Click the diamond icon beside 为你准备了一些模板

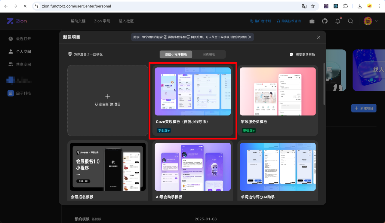[x=70, y=54]
